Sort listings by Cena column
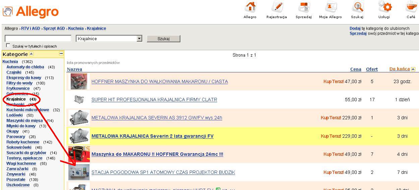This screenshot has height=190, width=419. tap(356, 69)
